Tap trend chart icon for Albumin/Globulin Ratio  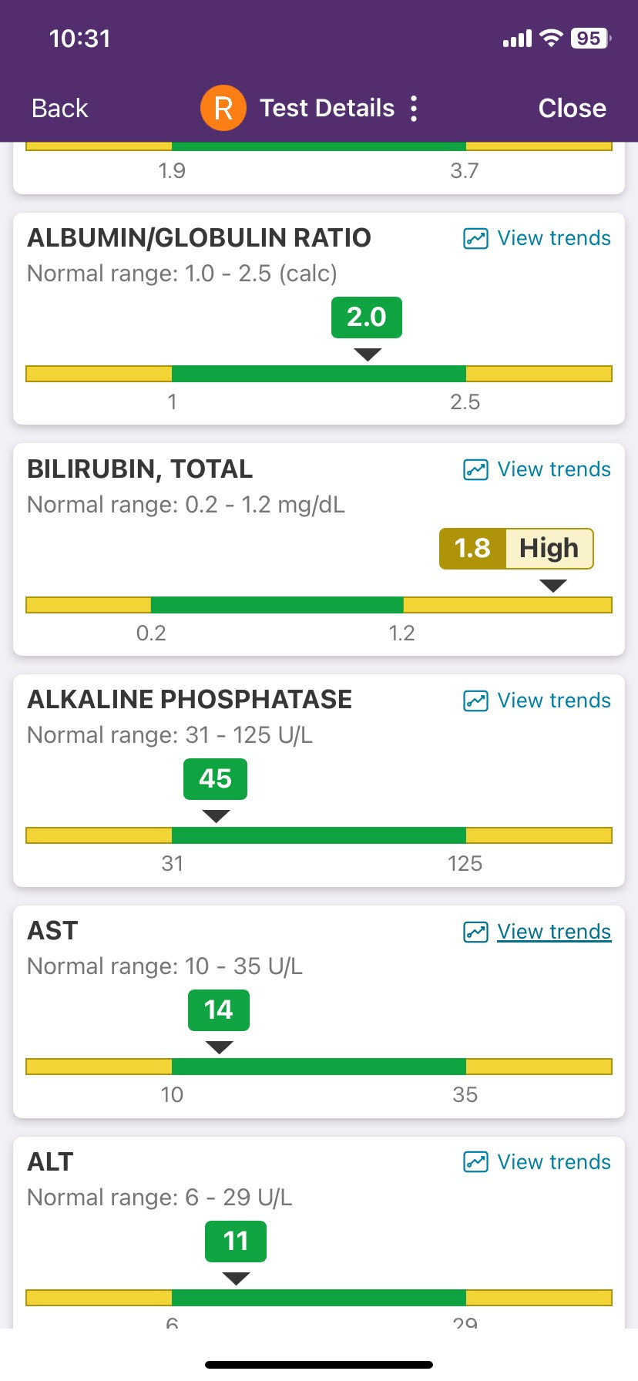click(475, 239)
